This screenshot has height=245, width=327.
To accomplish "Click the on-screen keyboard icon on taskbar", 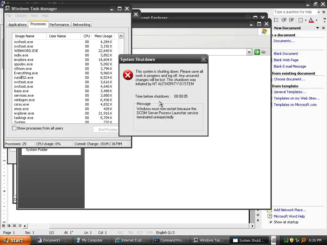I will 274,240.
